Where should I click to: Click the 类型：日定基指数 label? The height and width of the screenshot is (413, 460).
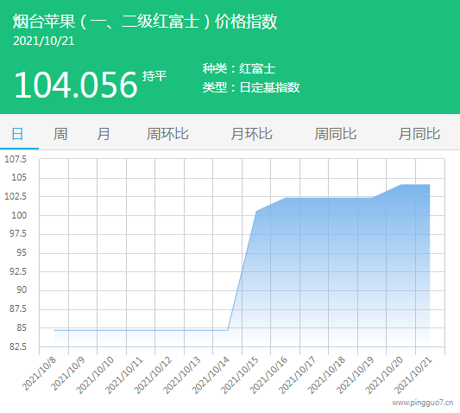coord(251,87)
